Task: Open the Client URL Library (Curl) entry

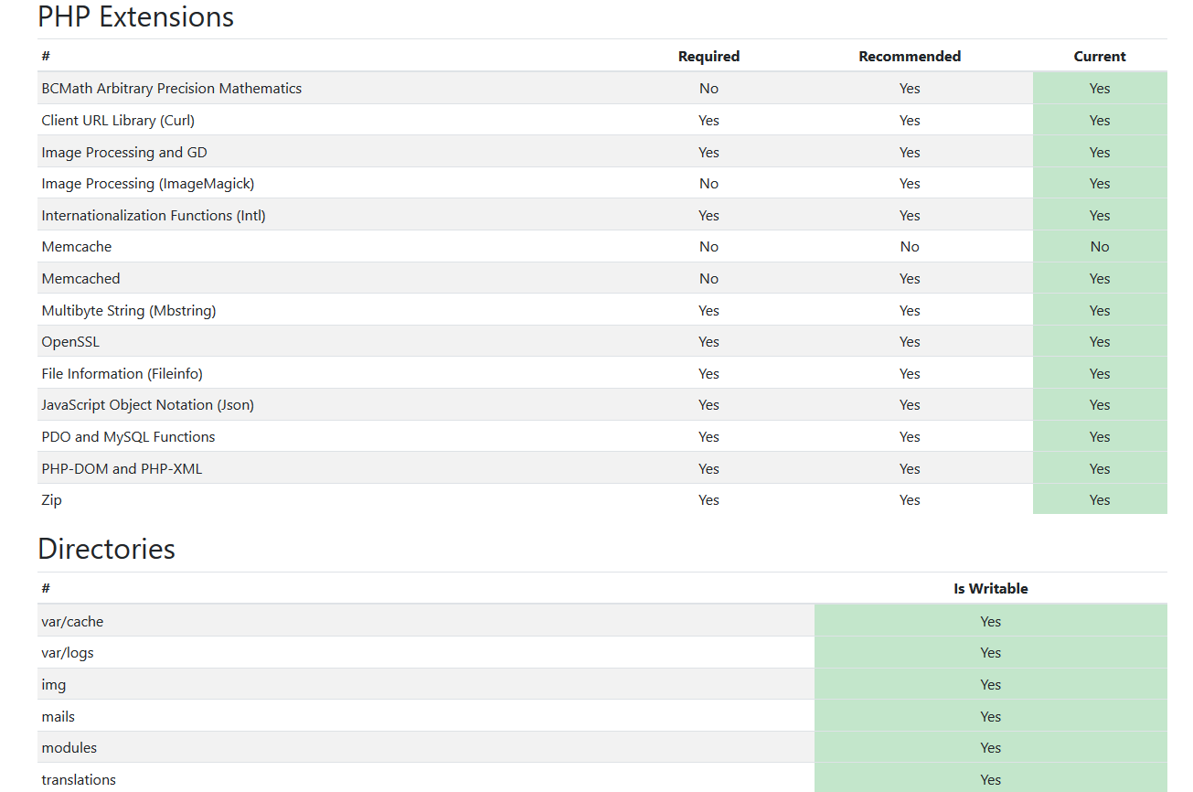Action: [117, 120]
